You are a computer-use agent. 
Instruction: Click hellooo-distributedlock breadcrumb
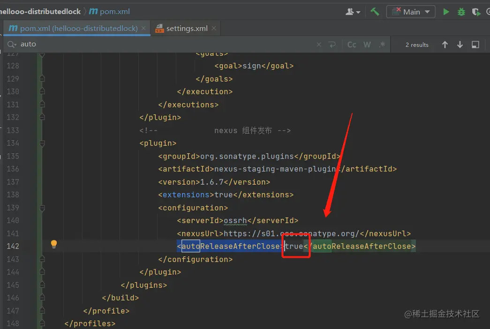click(x=40, y=12)
